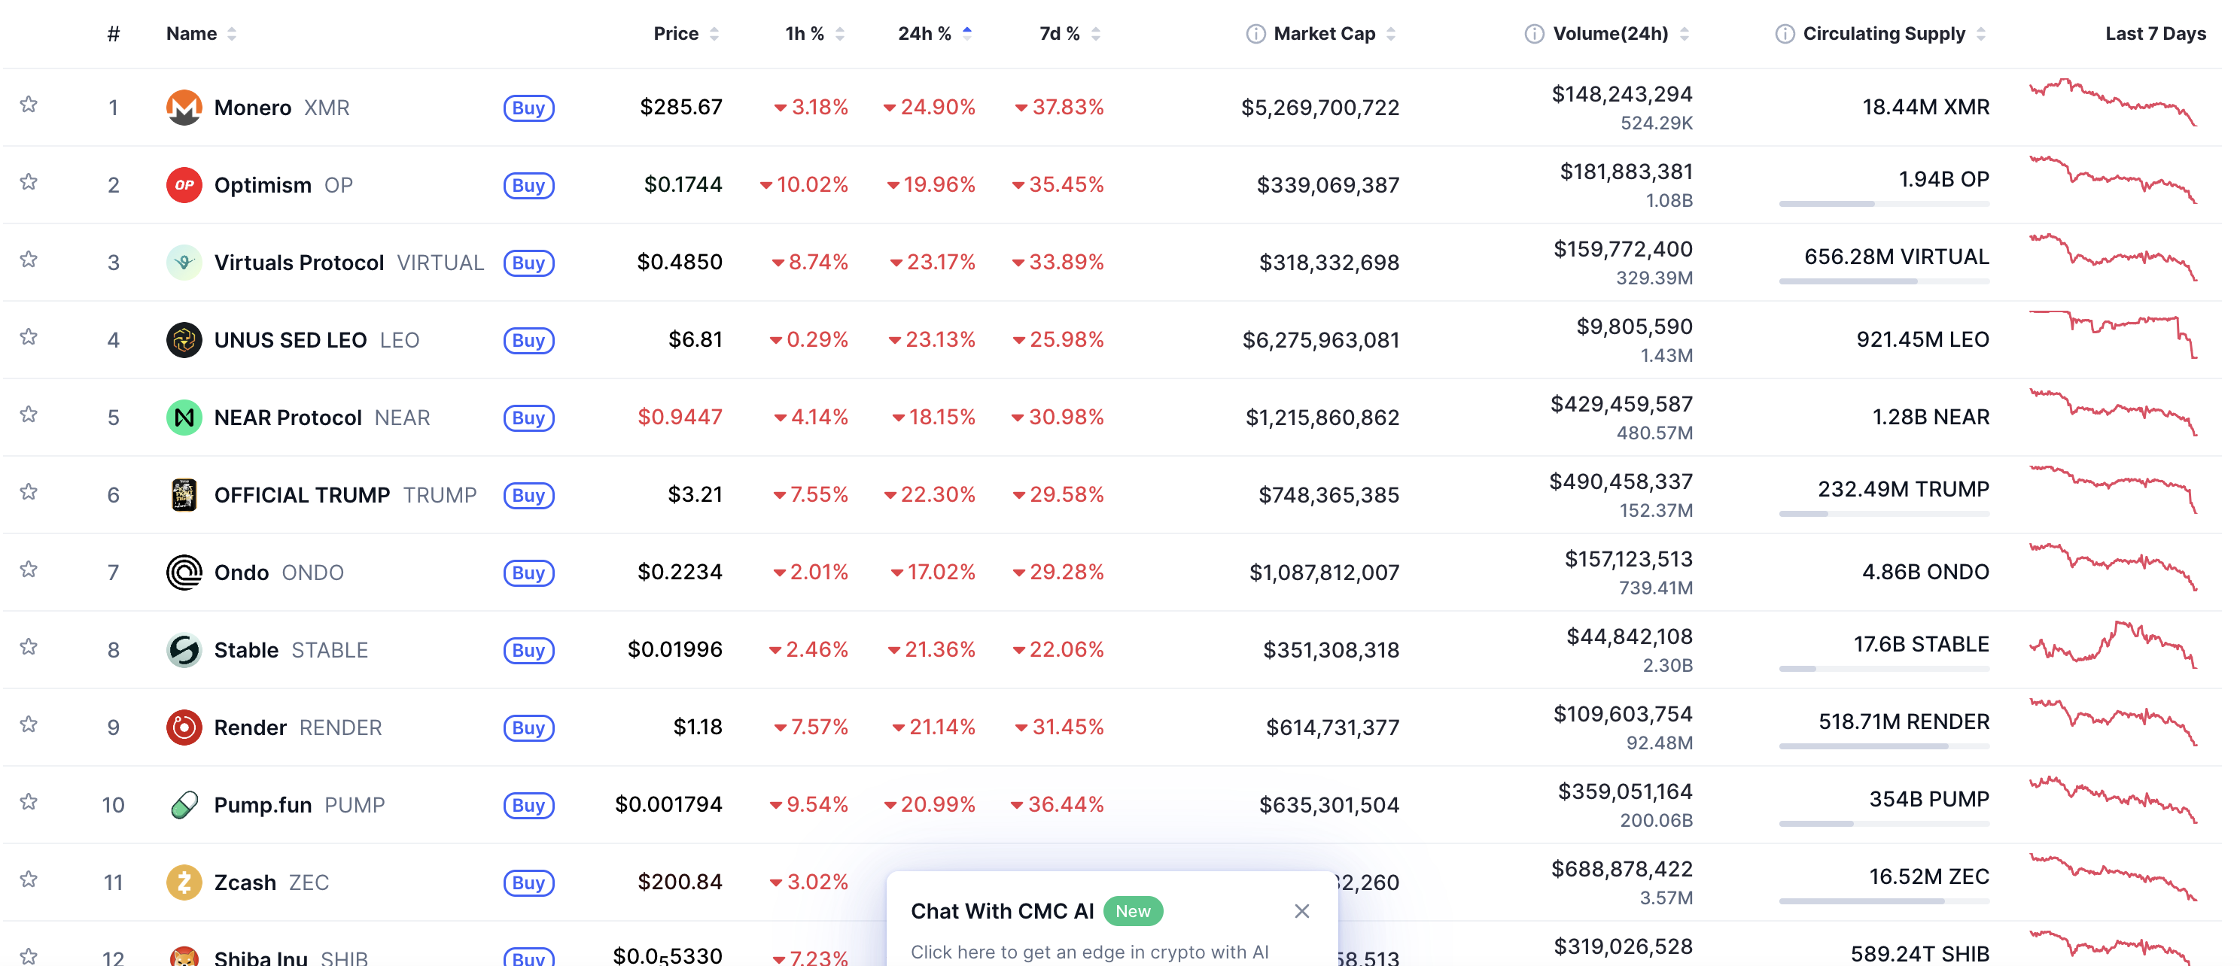Click the Market Cap info icon
2240x966 pixels.
(1255, 34)
